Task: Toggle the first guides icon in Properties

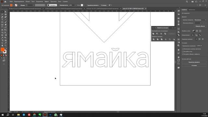Action: tap(193, 35)
